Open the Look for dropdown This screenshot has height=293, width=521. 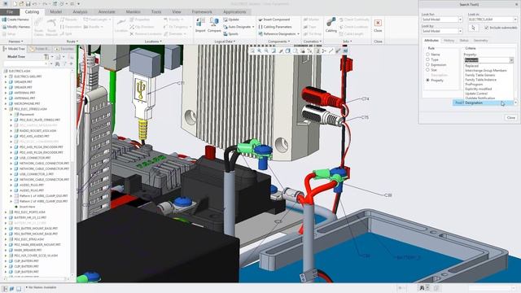pyautogui.click(x=460, y=20)
